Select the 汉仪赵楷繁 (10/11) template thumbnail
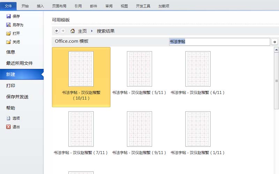Image resolution: width=279 pixels, height=174 pixels. point(81,69)
